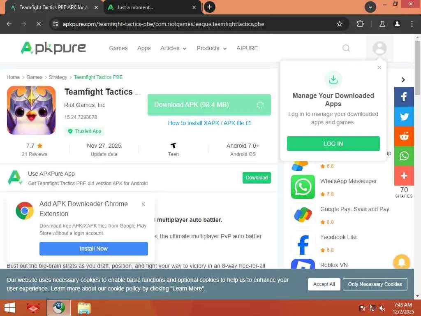This screenshot has height=316, width=421.
Task: Click the APKPure logo
Action: click(x=53, y=48)
